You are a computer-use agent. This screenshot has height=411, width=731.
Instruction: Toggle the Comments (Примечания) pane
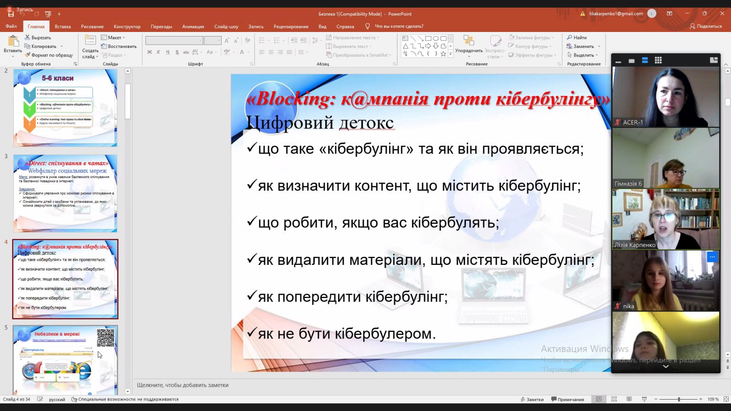coord(567,399)
